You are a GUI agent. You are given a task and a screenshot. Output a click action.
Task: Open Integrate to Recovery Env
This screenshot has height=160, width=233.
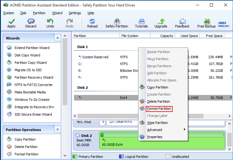tap(34, 107)
